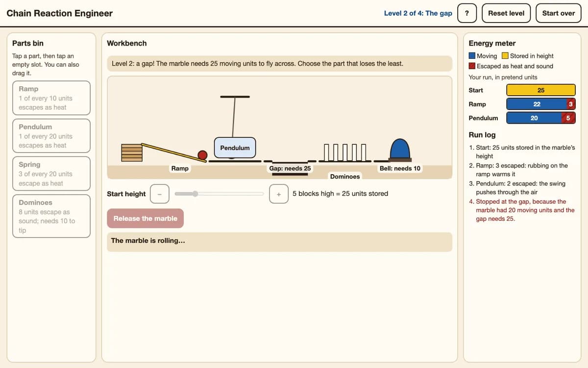Choose the Dominoes part card

click(x=51, y=216)
